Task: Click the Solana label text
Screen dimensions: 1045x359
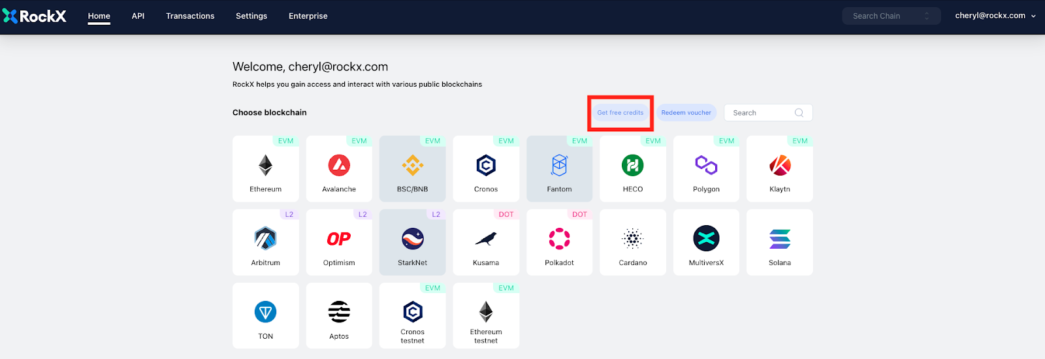Action: point(780,263)
